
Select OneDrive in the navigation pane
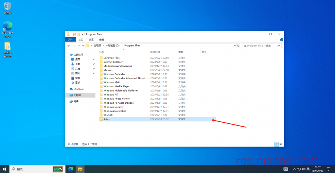coord(77,89)
